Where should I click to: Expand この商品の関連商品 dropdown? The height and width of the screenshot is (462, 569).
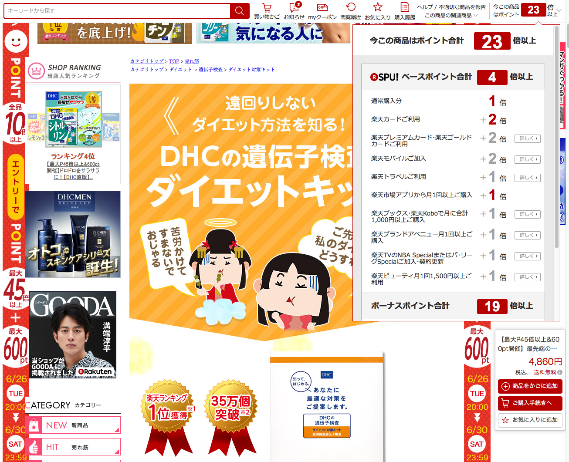451,15
